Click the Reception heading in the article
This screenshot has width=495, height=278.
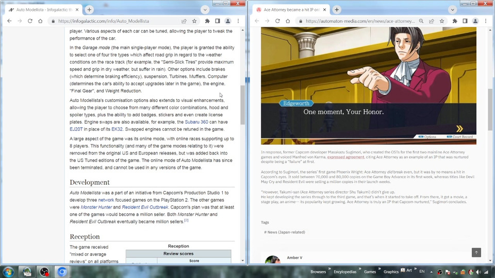pos(85,237)
